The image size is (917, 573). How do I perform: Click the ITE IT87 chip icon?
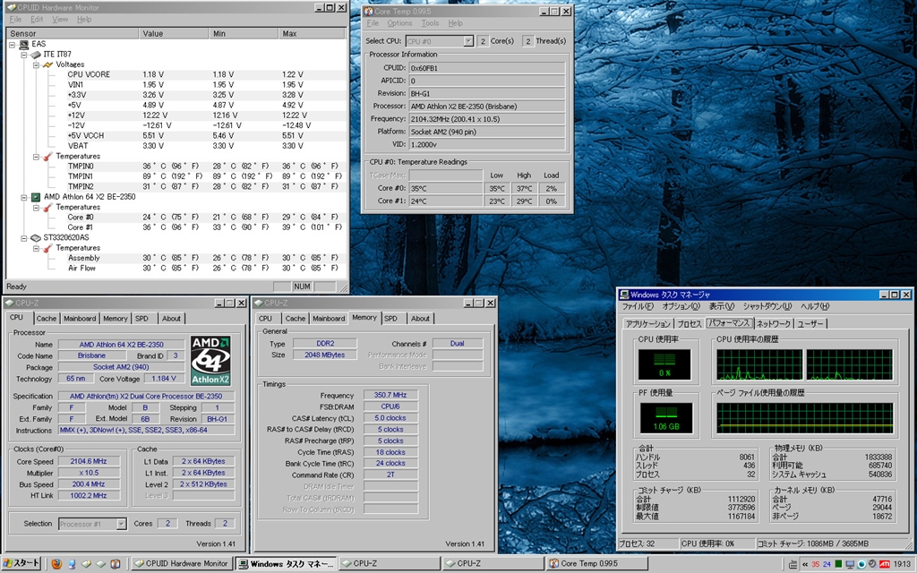coord(35,55)
